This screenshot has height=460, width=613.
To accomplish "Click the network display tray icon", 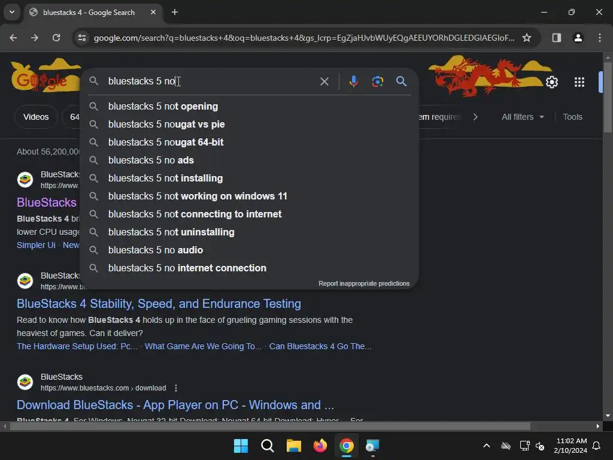I will pos(524,446).
